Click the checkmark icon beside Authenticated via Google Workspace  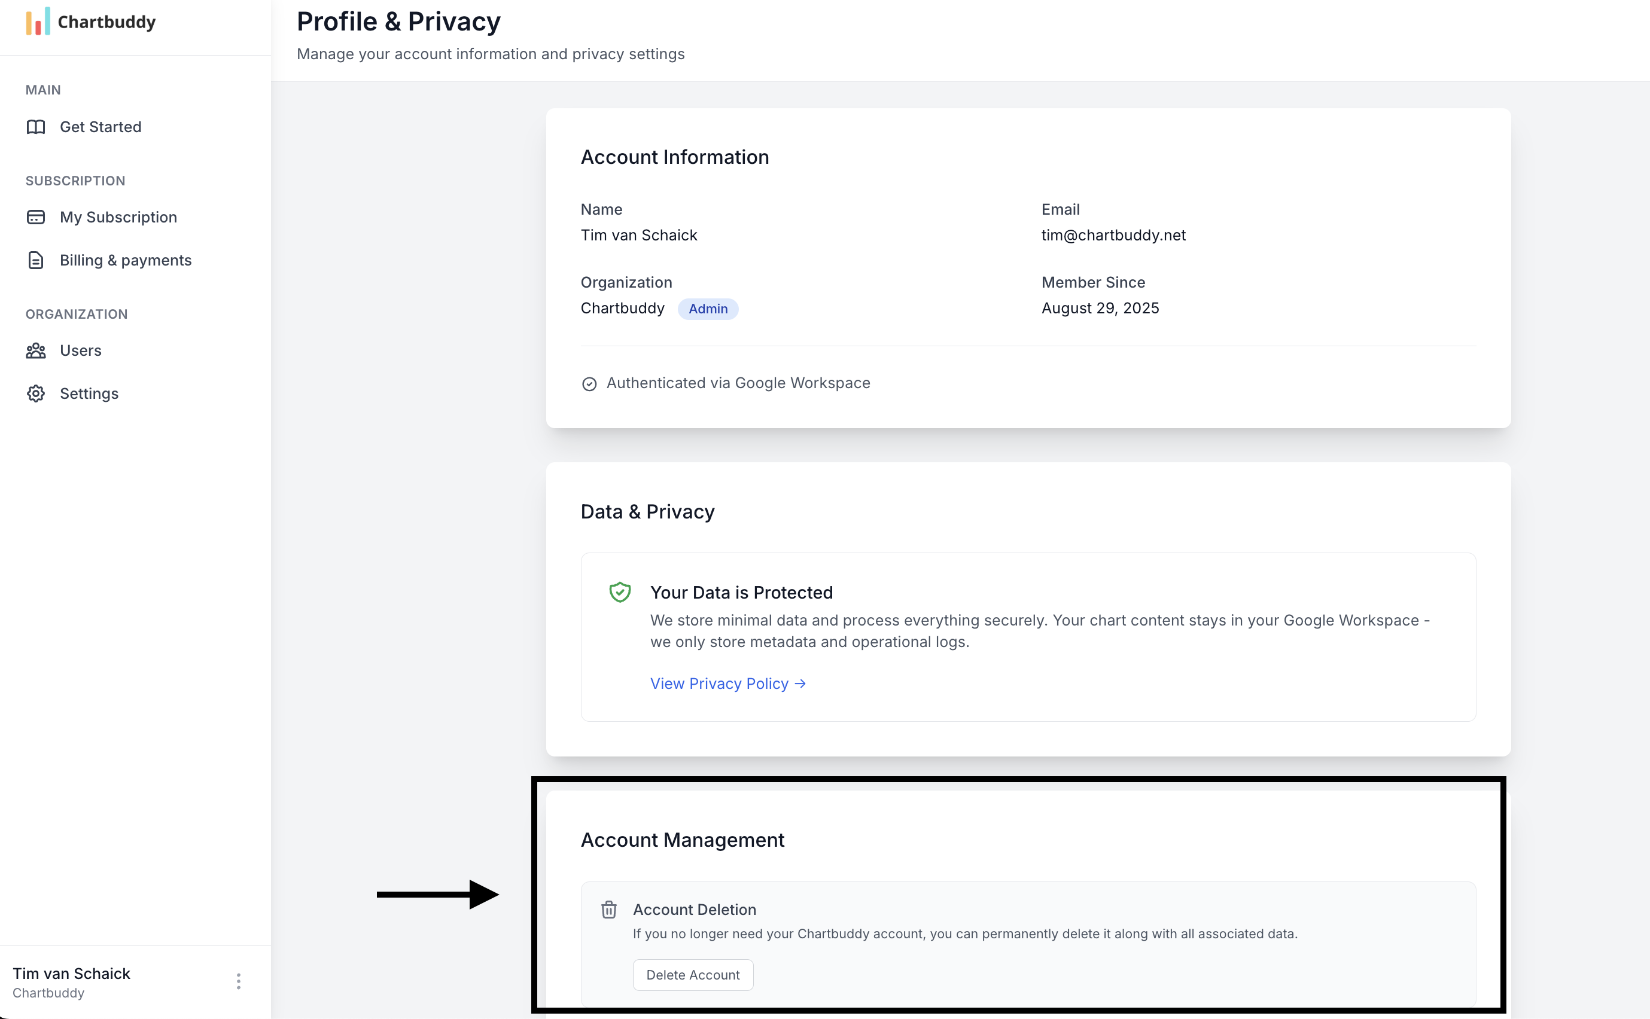pyautogui.click(x=589, y=383)
